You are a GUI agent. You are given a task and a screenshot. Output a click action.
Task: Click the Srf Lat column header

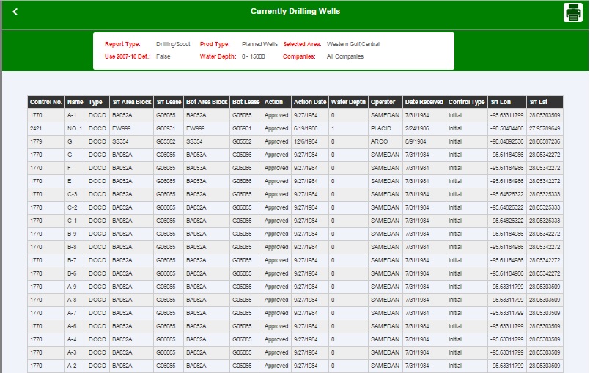[545, 102]
